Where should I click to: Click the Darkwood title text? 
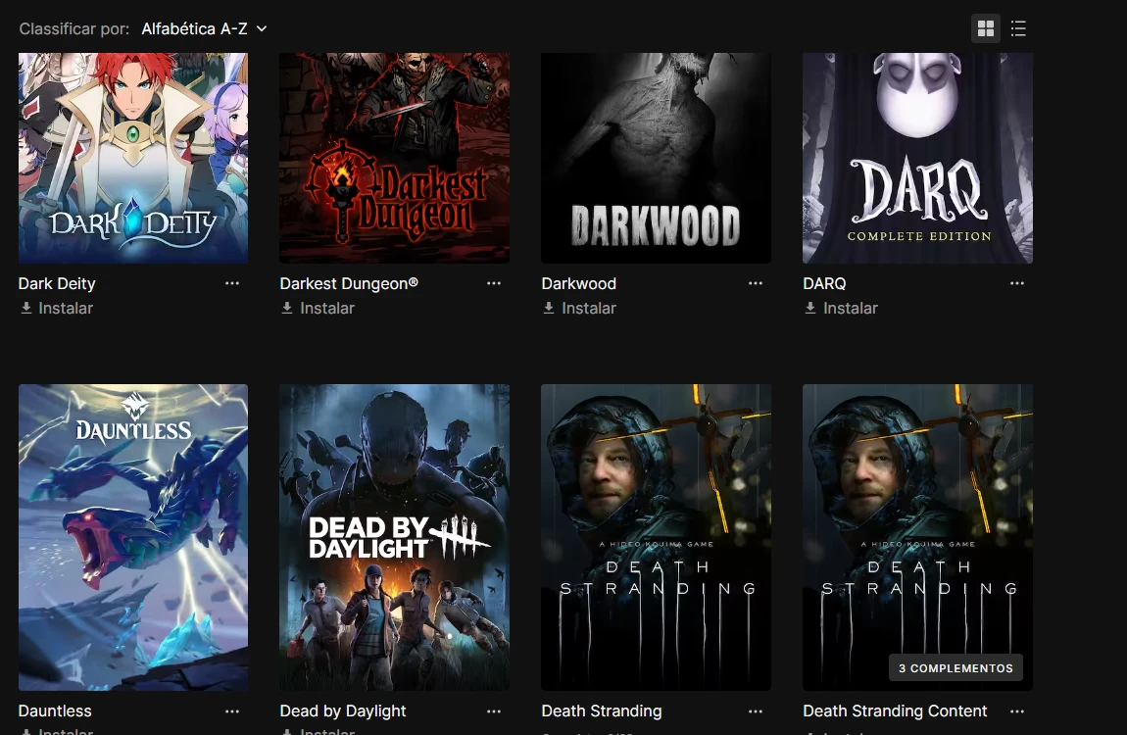[578, 284]
